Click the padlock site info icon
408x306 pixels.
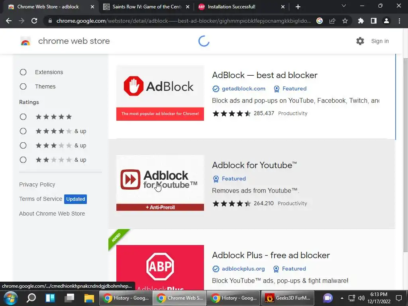50,21
